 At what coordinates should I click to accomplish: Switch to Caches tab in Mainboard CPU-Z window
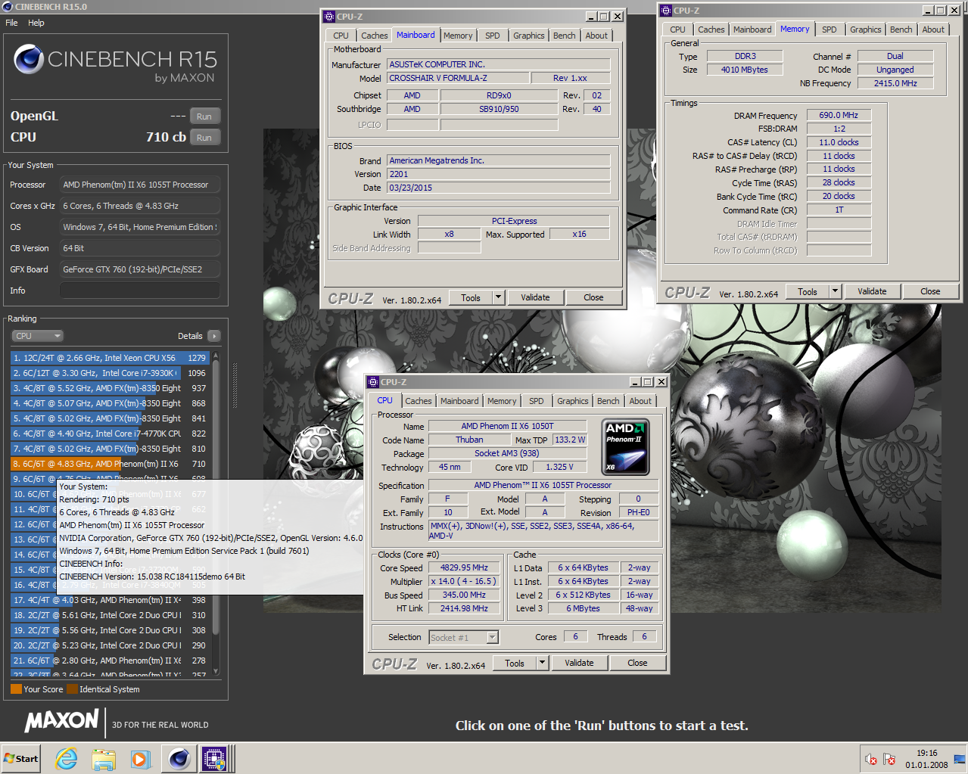[x=374, y=36]
